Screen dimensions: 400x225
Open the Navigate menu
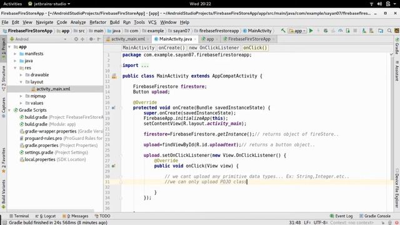44,22
